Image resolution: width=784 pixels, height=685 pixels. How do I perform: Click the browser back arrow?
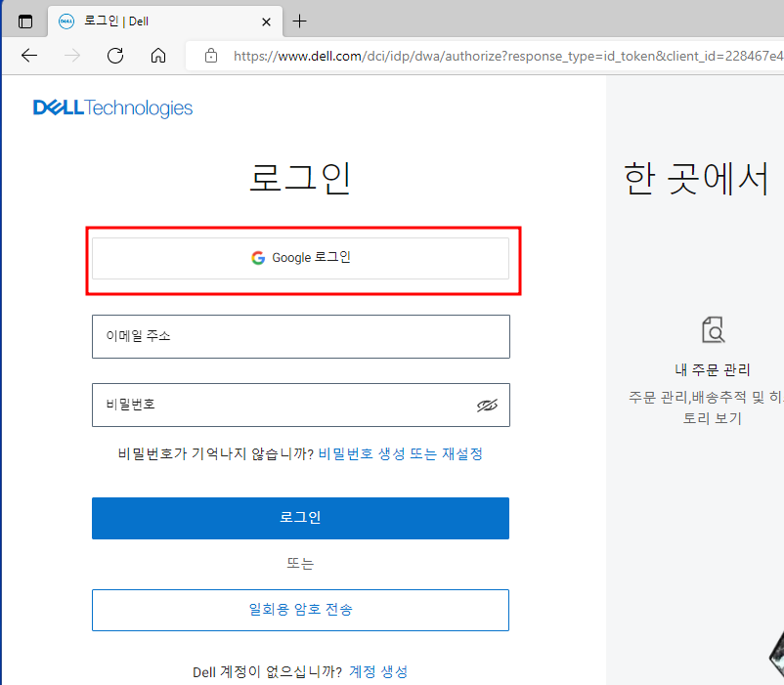(x=29, y=56)
